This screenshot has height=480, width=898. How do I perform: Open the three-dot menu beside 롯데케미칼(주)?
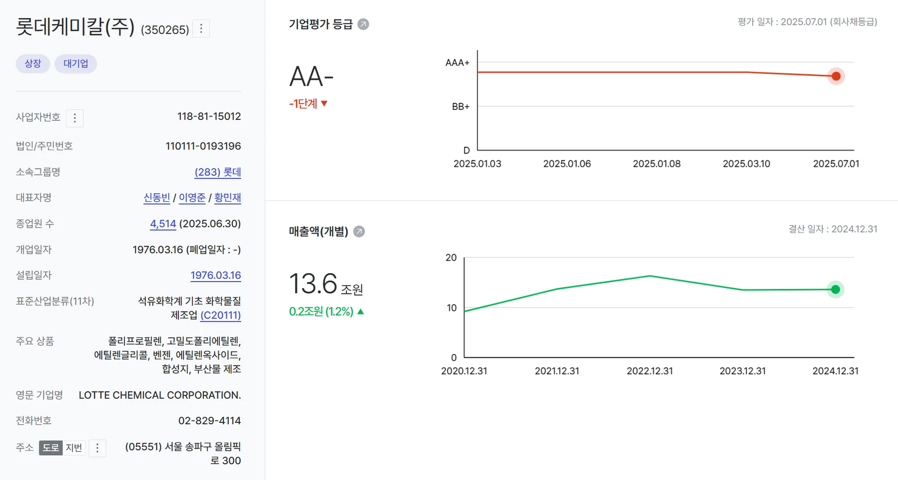pos(201,29)
